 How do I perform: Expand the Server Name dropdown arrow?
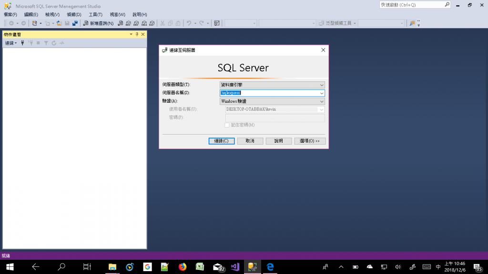(x=322, y=93)
